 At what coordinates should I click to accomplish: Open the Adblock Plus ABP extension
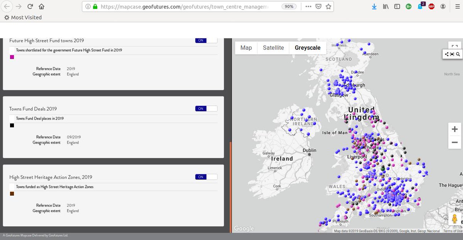(431, 7)
